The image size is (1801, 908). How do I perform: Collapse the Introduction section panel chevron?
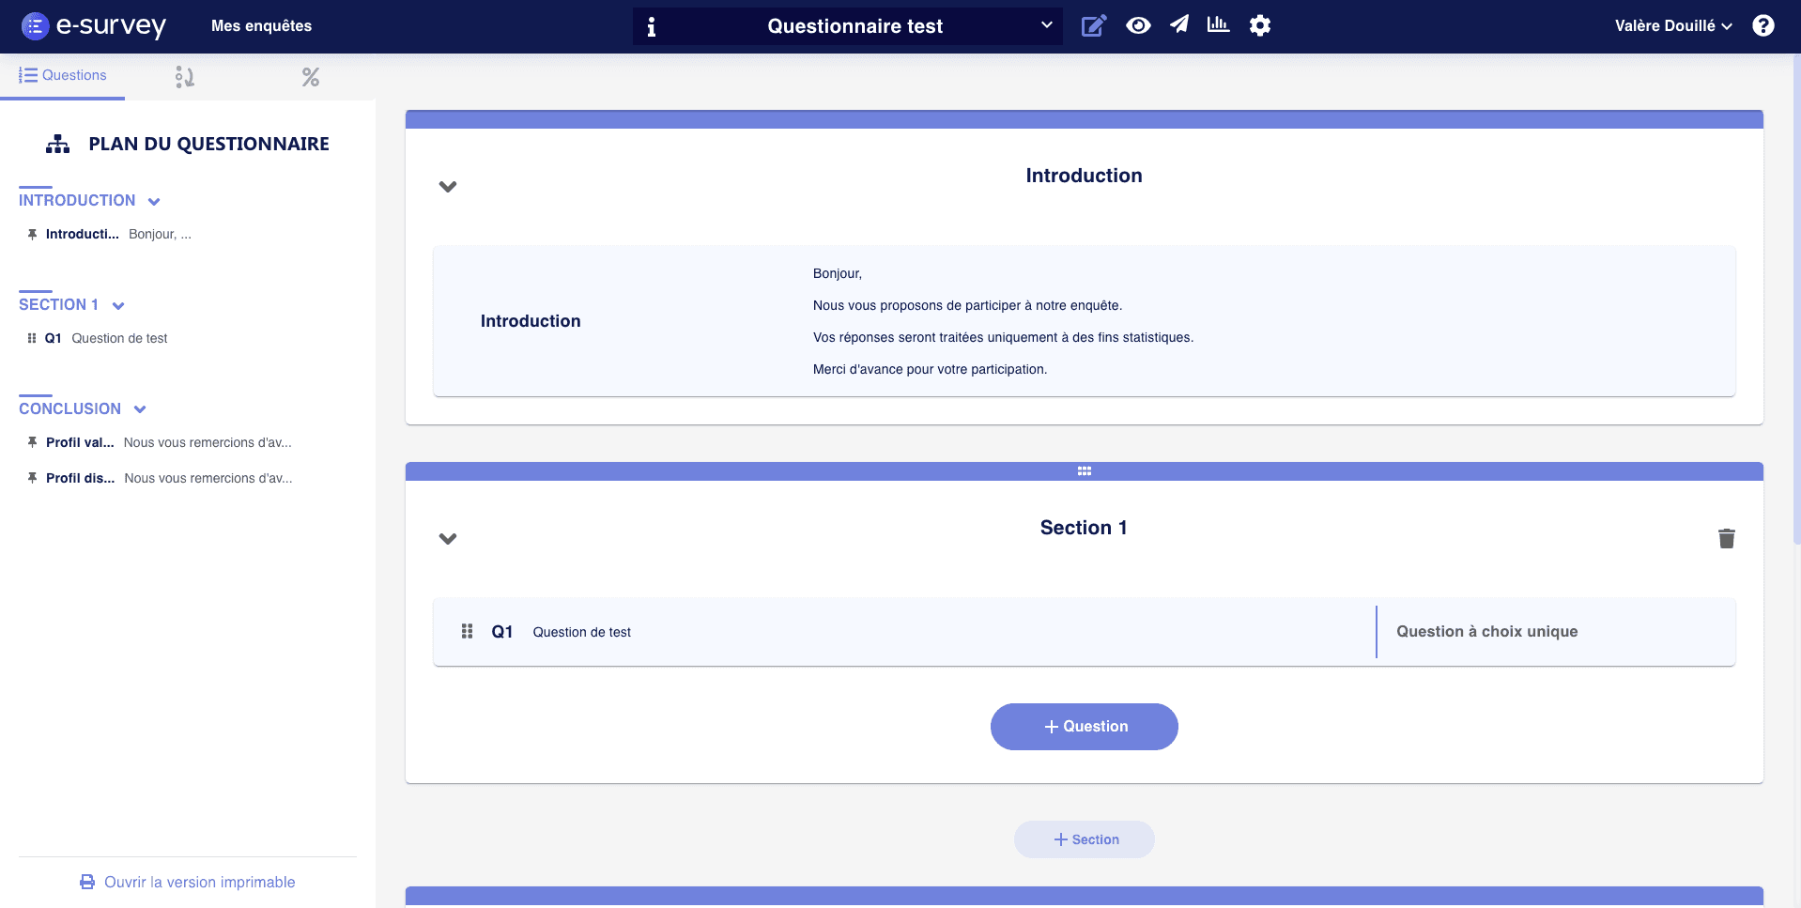click(448, 187)
